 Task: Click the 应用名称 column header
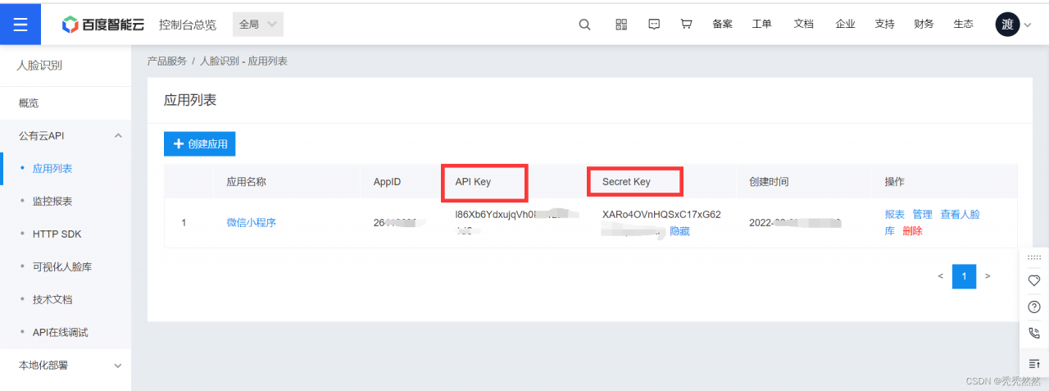pyautogui.click(x=246, y=182)
